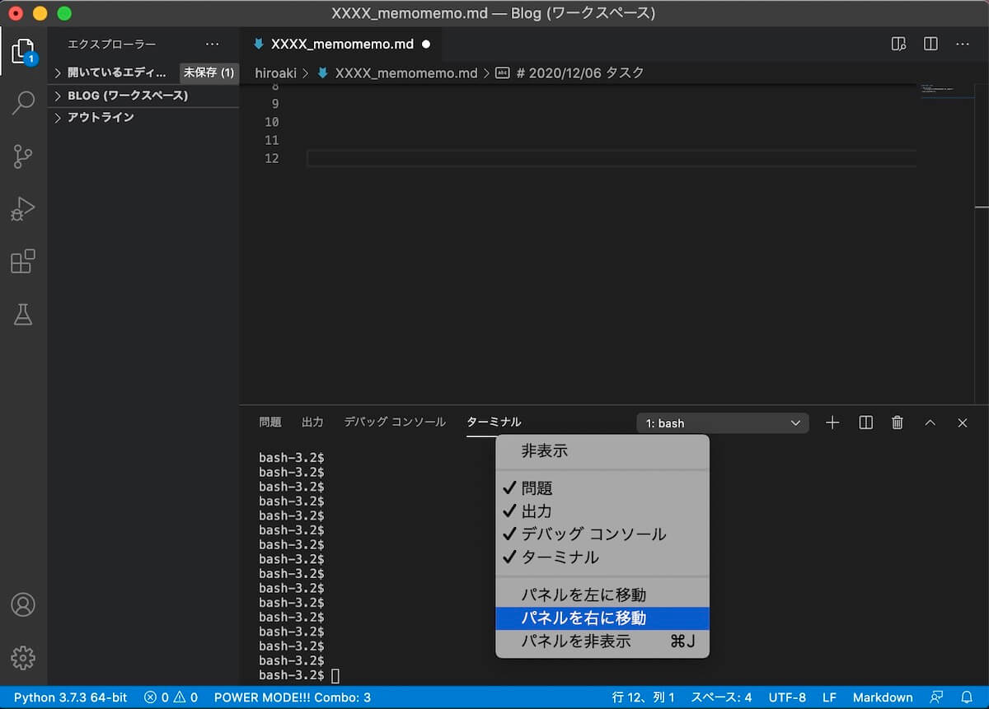The image size is (989, 709).
Task: Select the XXXX_memomemo.md editor tab
Action: click(342, 44)
